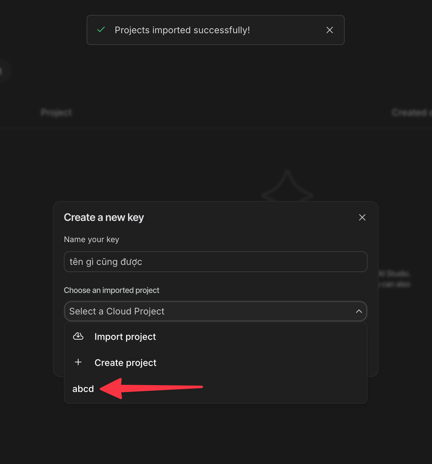Click the blurred AI Studio text at right
The height and width of the screenshot is (464, 432).
point(394,273)
